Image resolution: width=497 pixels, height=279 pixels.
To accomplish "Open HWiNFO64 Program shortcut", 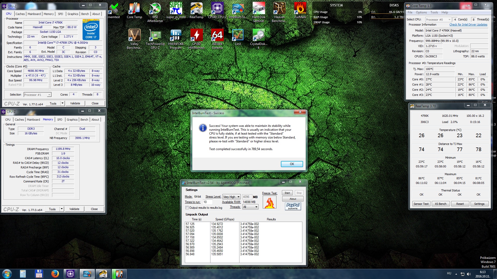I will click(176, 39).
